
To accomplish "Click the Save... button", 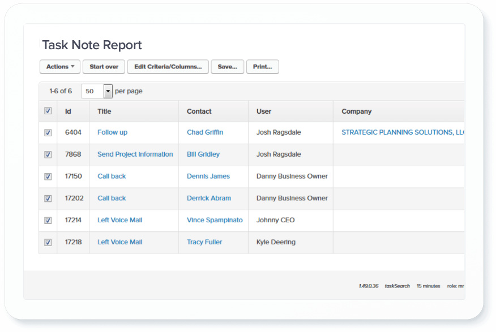I will (227, 67).
